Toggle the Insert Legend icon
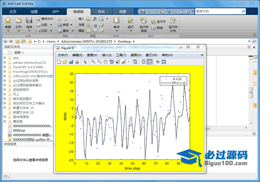 pos(149,62)
